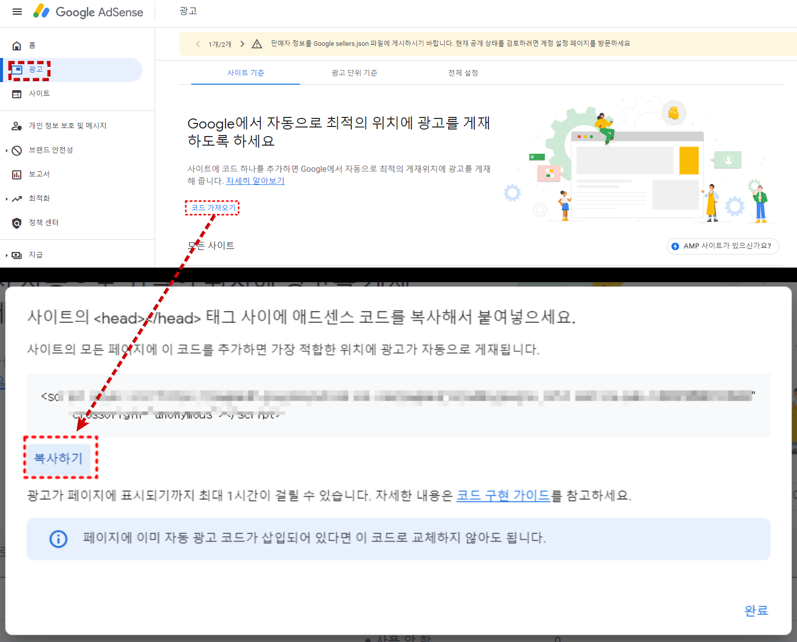This screenshot has width=797, height=642.
Task: Click the seller info sellers.json notice text
Action: point(451,44)
